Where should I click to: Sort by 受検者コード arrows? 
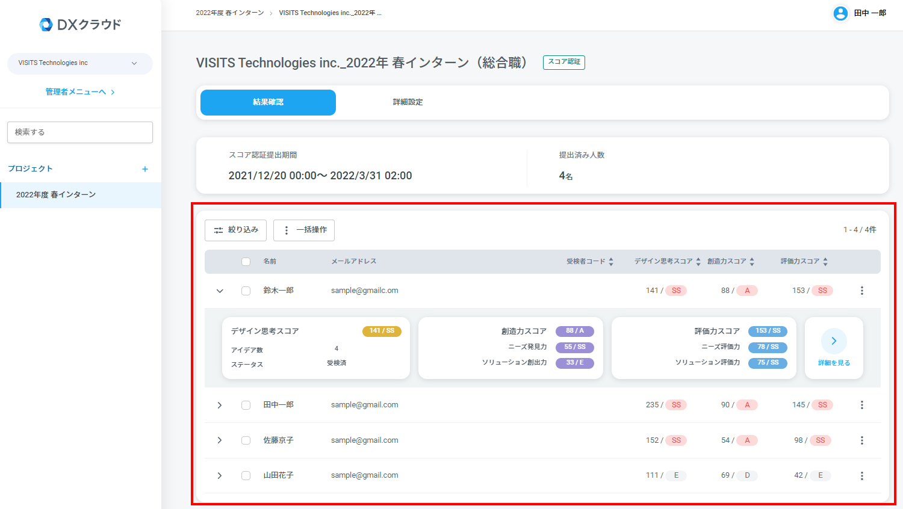point(611,262)
